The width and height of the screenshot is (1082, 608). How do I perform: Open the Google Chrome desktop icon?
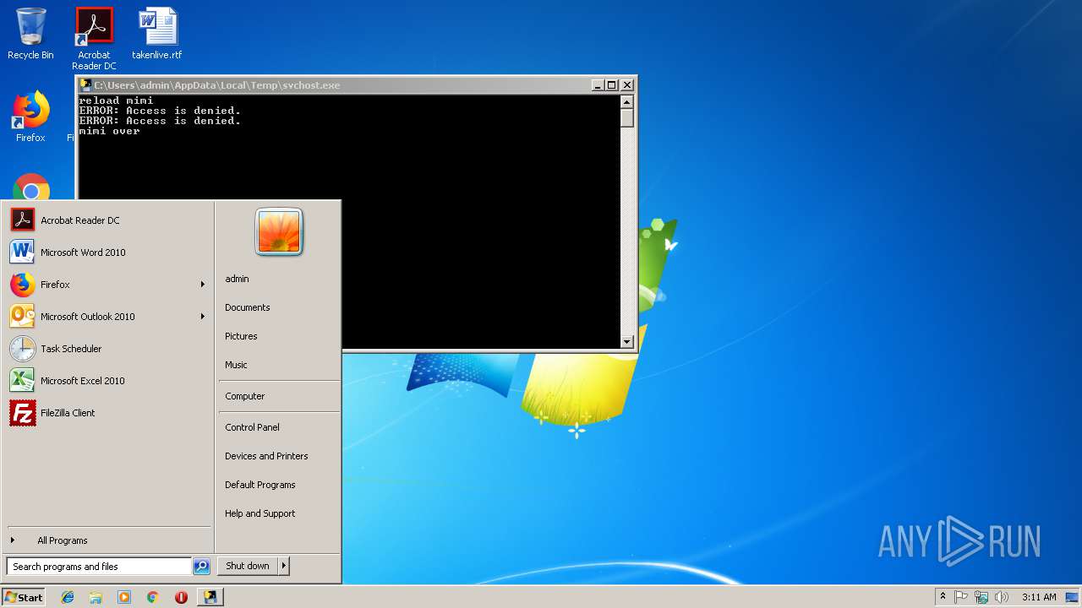(x=31, y=187)
